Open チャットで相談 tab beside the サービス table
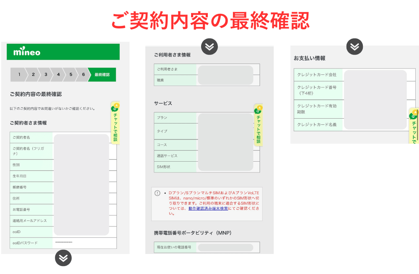 259,125
